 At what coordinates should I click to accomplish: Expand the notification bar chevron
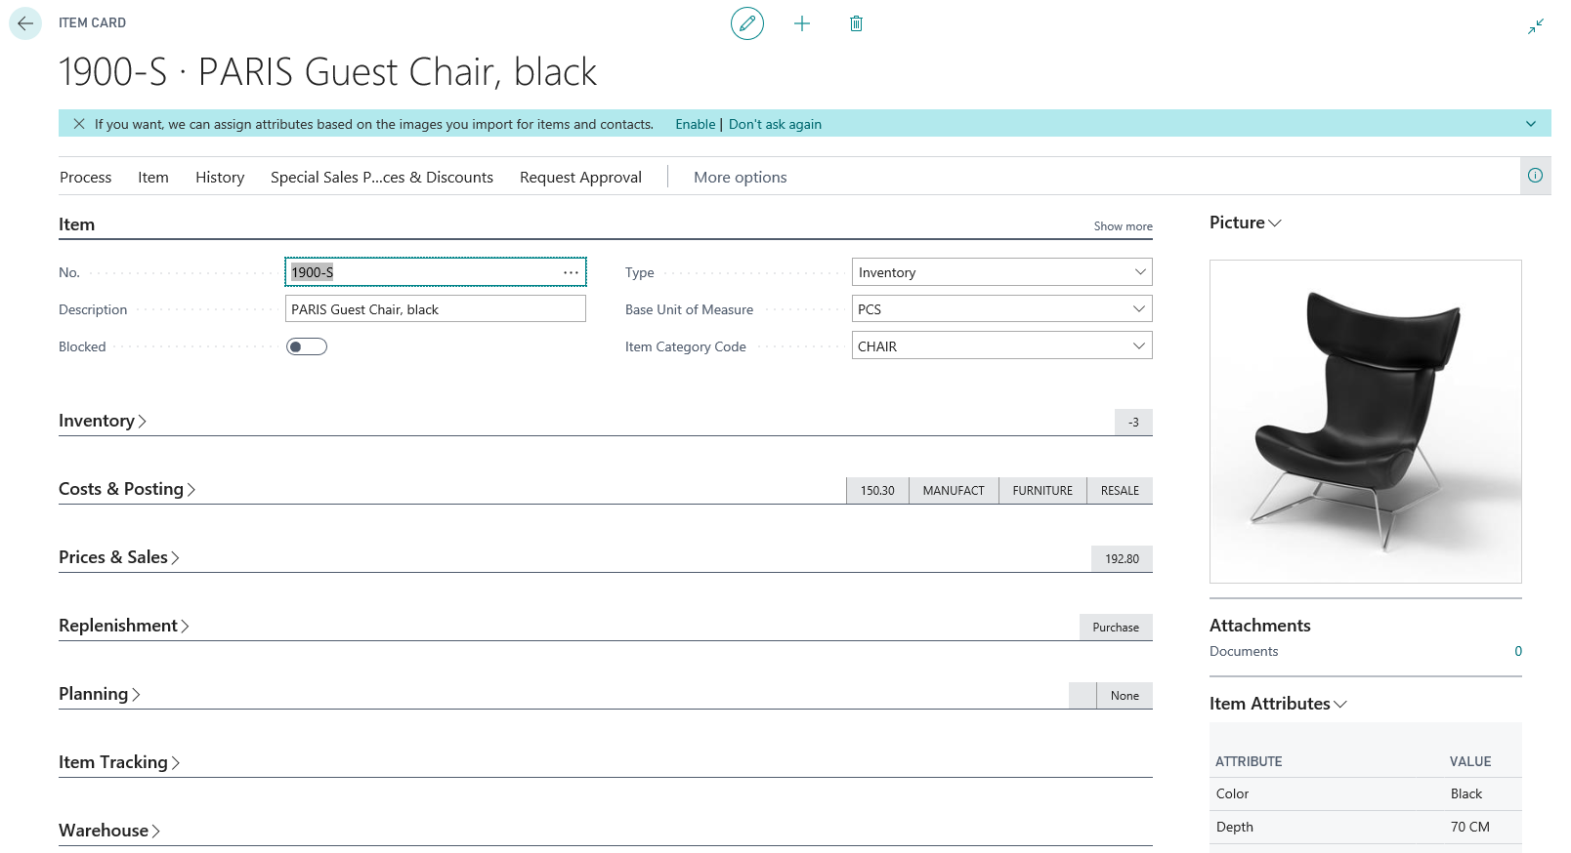click(1531, 124)
